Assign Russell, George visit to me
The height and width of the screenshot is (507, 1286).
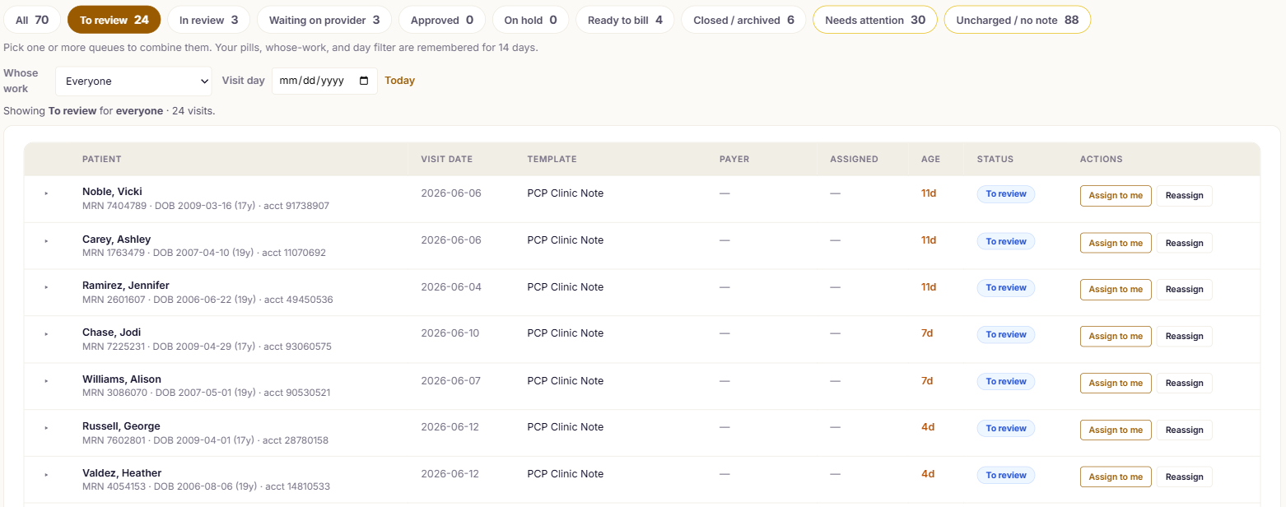[1116, 430]
